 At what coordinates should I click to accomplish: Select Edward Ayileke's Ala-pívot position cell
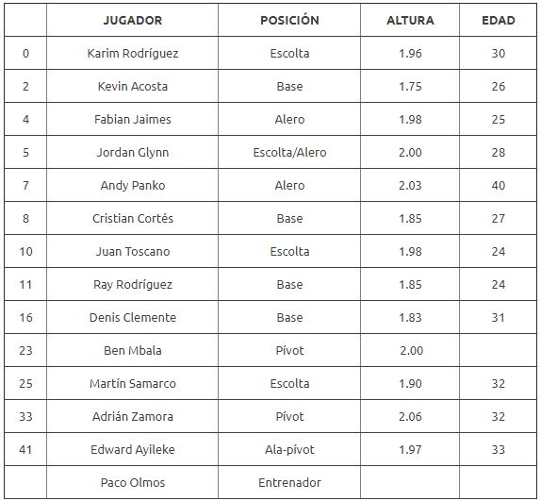289,449
